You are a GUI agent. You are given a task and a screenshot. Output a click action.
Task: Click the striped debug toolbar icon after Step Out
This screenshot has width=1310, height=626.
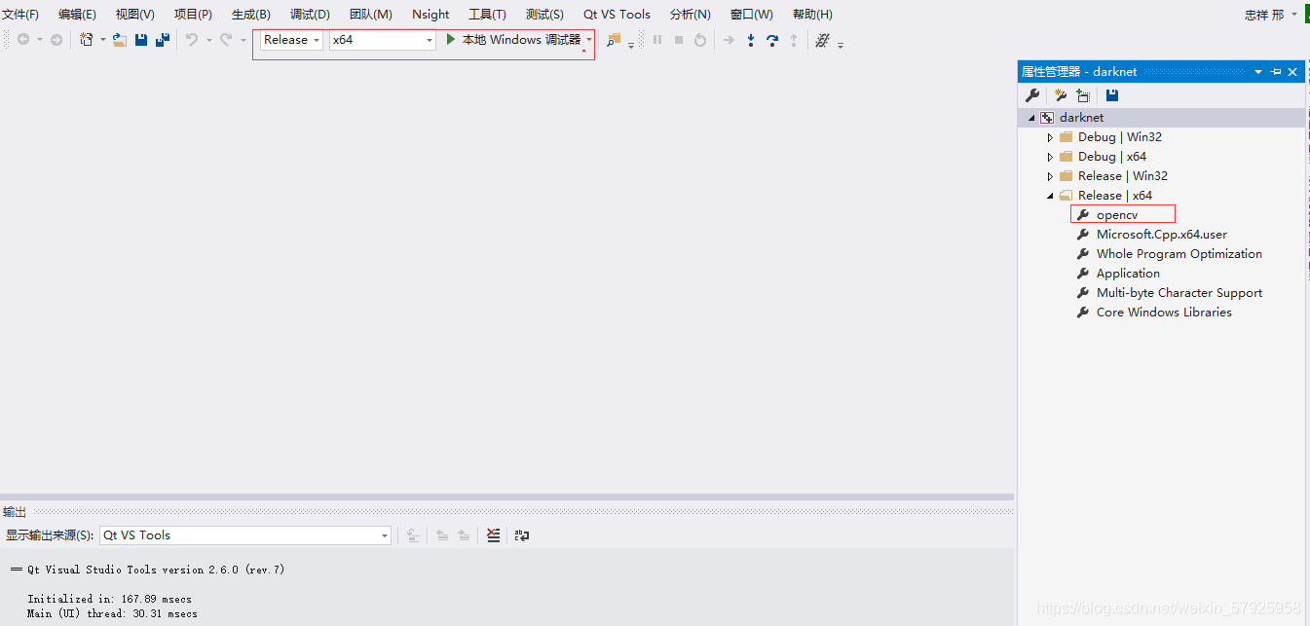point(822,40)
